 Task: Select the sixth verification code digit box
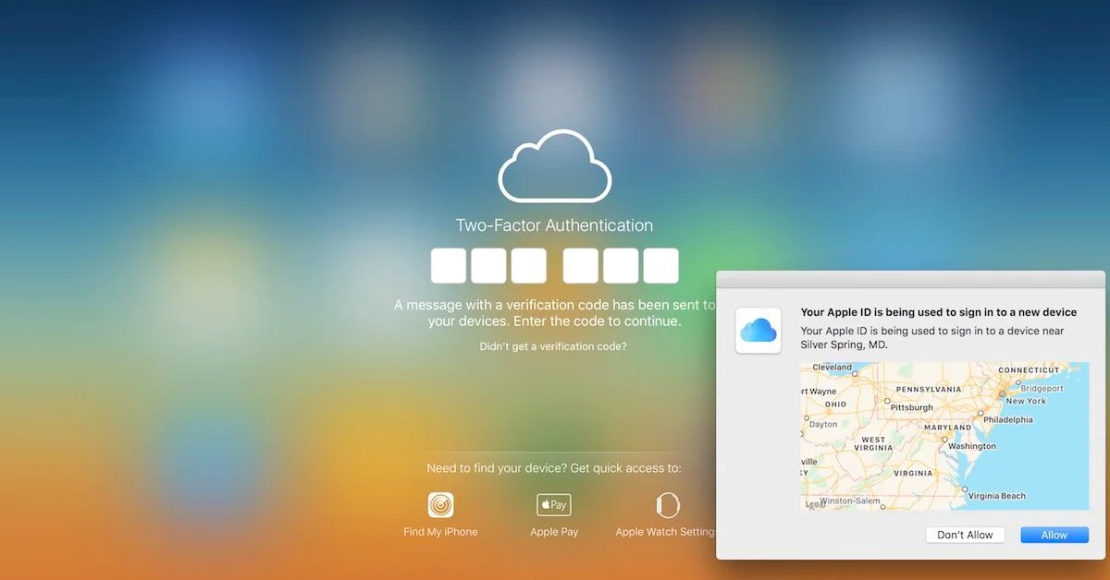660,266
